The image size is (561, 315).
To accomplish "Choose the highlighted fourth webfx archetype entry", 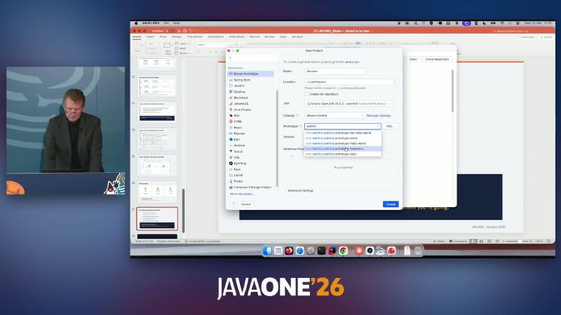I will click(x=343, y=149).
